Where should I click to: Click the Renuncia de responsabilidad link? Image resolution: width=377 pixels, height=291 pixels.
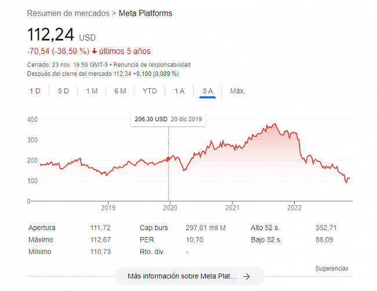coord(152,65)
